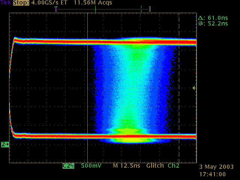Click the record view left bracket marker

click(x=56, y=9)
